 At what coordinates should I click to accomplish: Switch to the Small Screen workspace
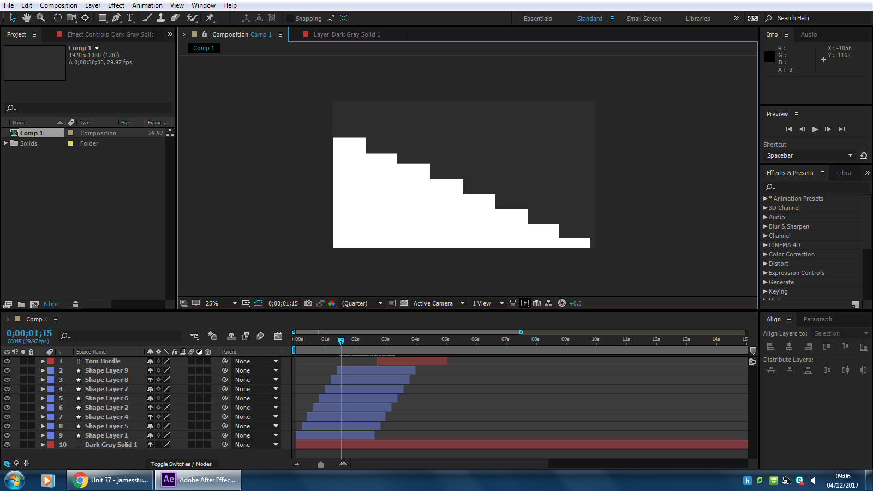(x=643, y=19)
